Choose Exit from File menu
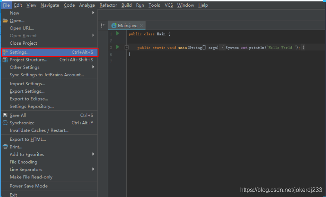The height and width of the screenshot is (197, 326). pyautogui.click(x=49, y=194)
